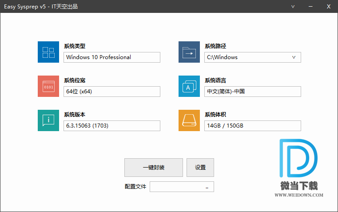Click the blue system type windows icon
This screenshot has height=212, width=338.
48,52
